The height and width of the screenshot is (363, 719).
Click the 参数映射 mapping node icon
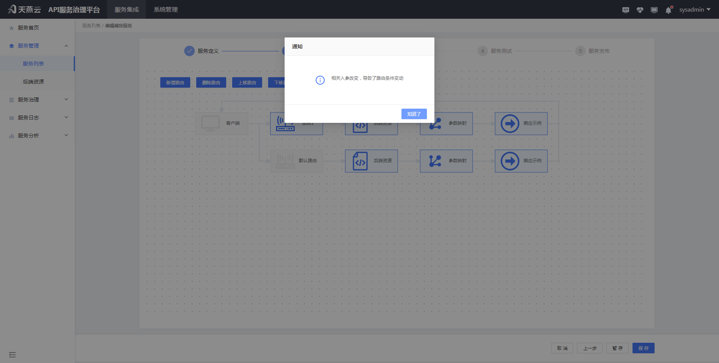point(435,161)
